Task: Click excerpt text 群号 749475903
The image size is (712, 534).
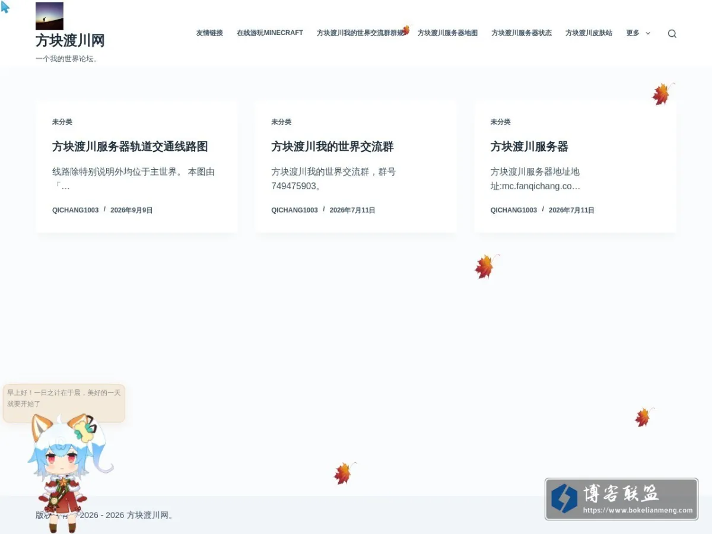Action: (x=334, y=179)
